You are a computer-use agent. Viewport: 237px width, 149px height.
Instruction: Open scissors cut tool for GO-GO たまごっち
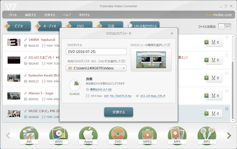pyautogui.click(x=213, y=60)
